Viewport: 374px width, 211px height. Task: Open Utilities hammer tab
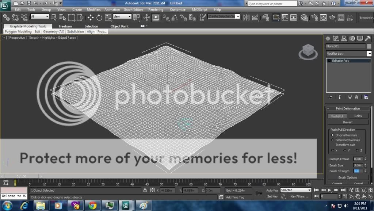[368, 38]
